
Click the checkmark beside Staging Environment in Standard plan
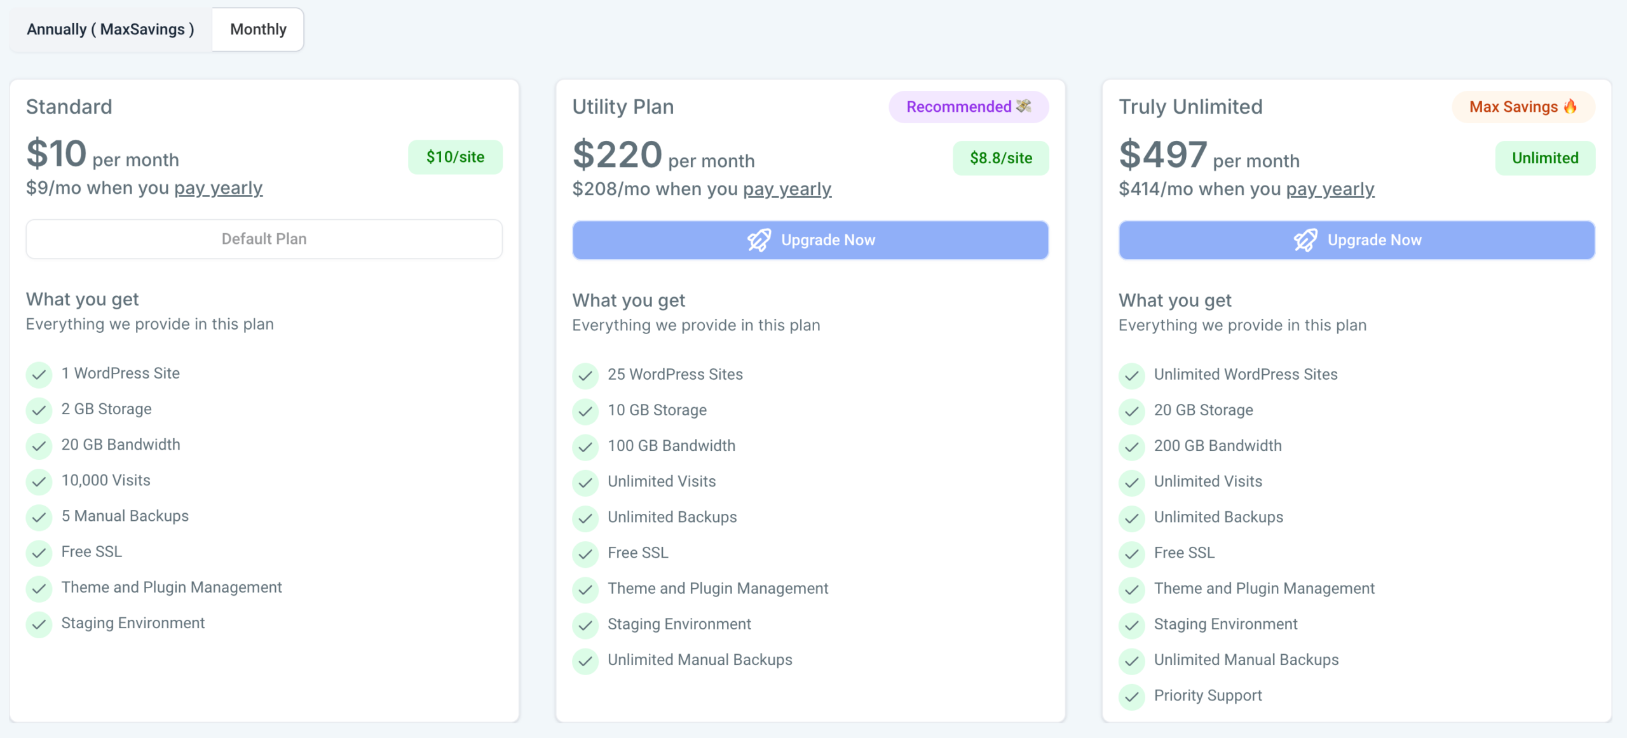(x=39, y=625)
